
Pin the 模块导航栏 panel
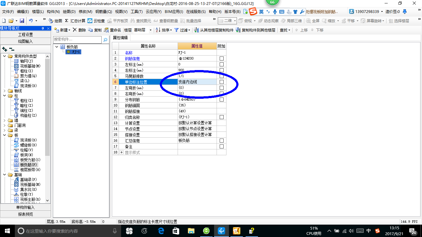(43, 28)
